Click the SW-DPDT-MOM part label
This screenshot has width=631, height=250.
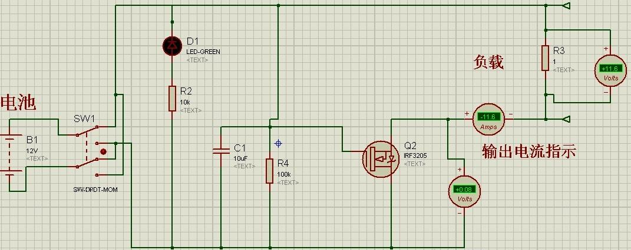(x=95, y=190)
